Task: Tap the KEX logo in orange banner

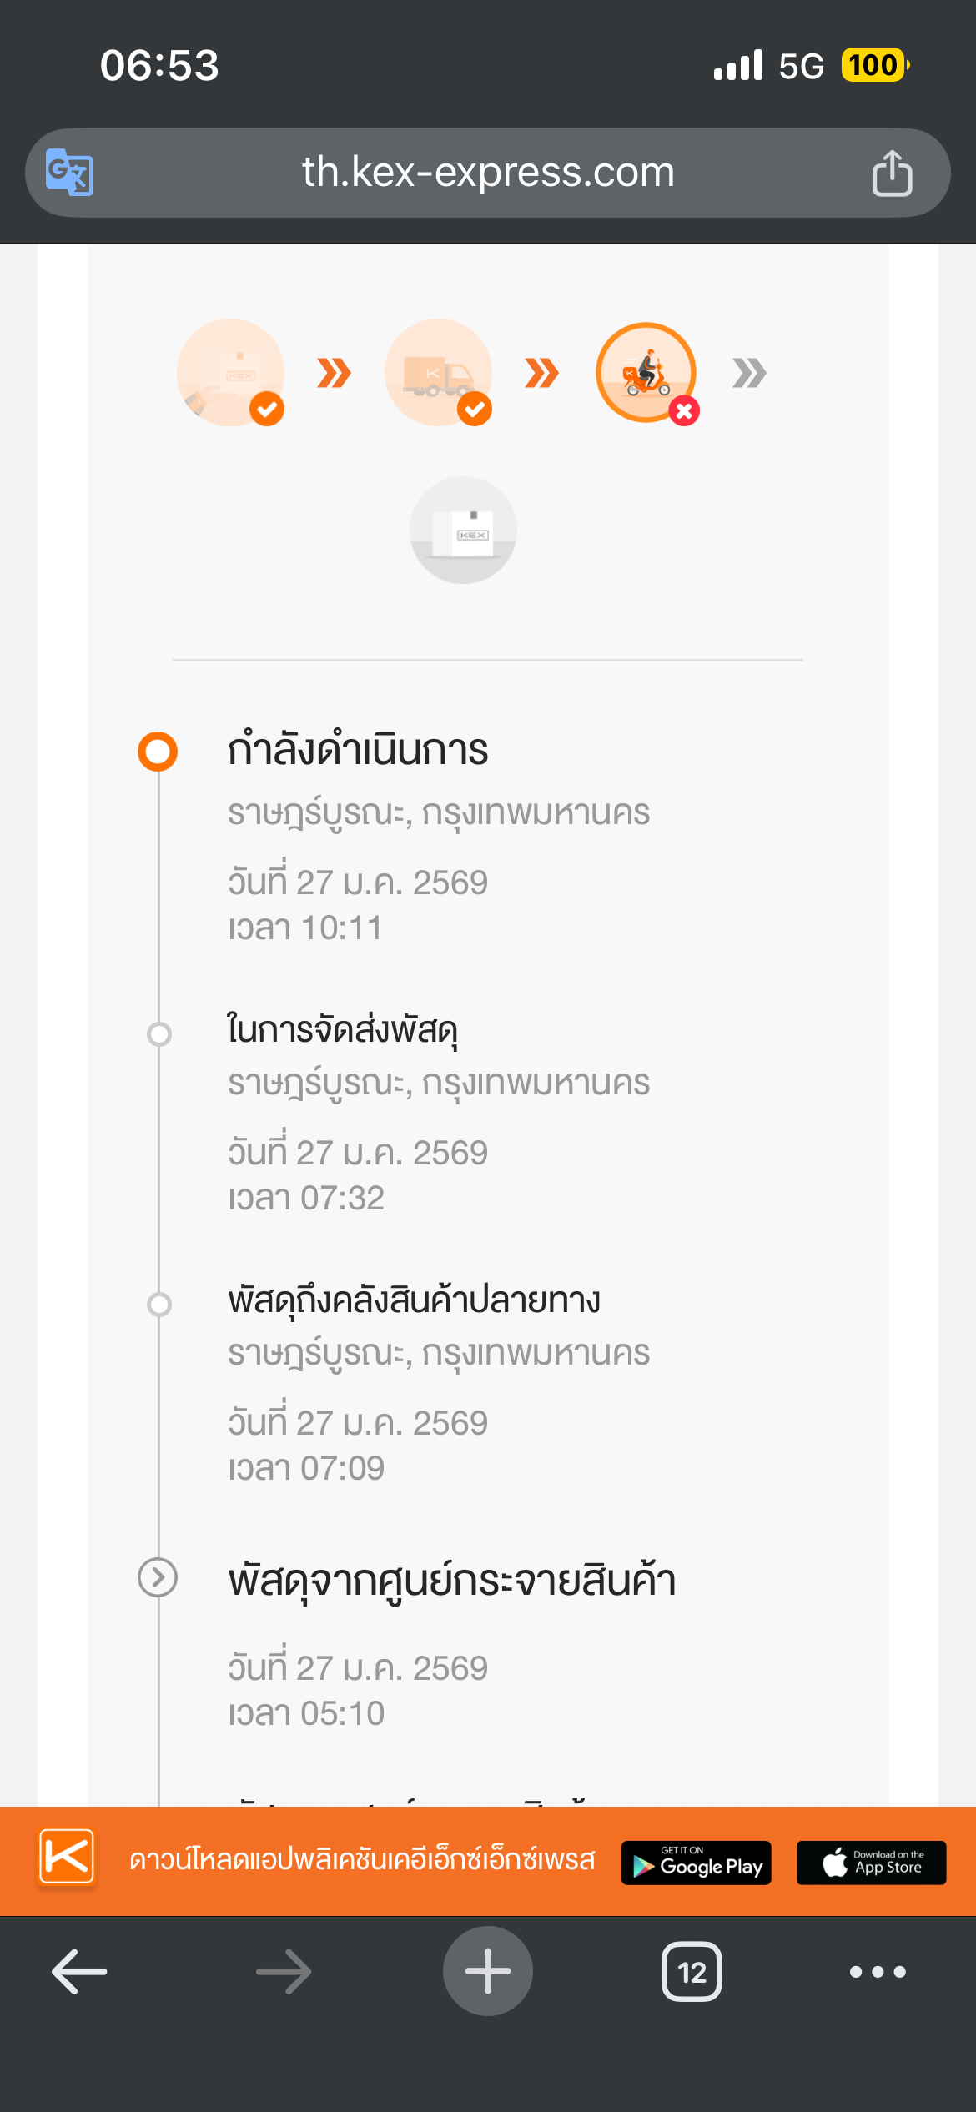Action: (67, 1857)
